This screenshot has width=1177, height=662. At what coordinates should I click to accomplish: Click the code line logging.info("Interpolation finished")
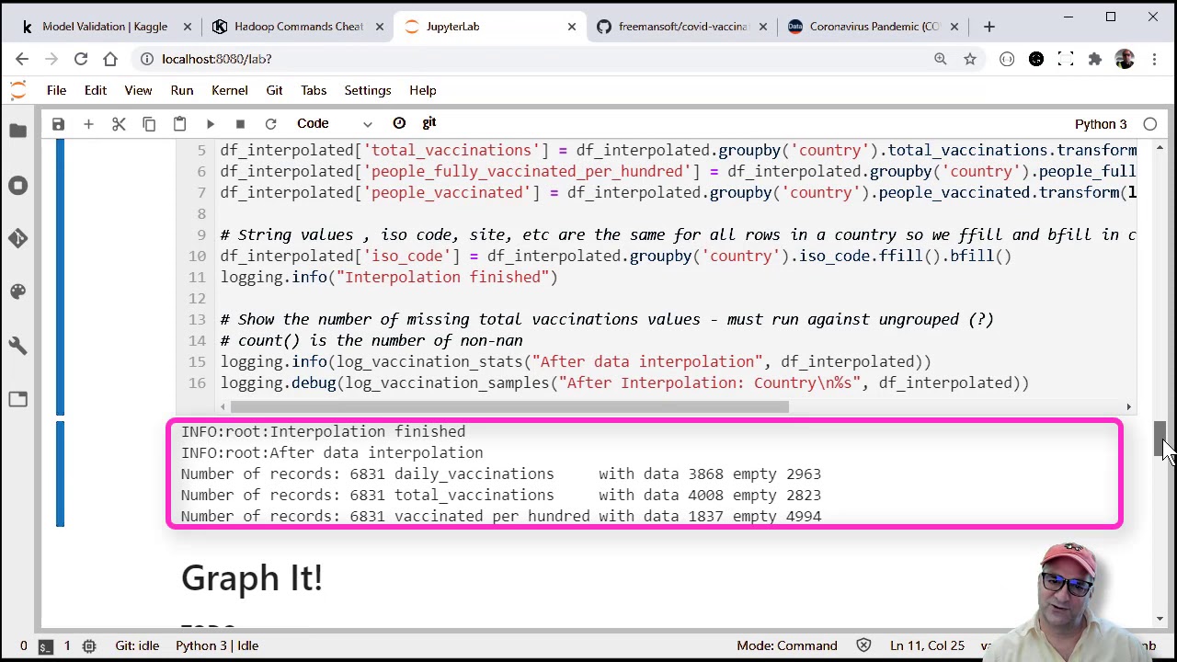click(389, 277)
